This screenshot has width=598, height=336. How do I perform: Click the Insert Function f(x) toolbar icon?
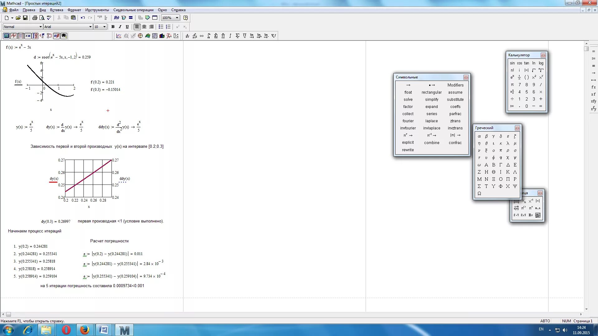point(116,18)
